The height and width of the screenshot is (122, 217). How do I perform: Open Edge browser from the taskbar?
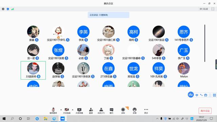click(54, 119)
